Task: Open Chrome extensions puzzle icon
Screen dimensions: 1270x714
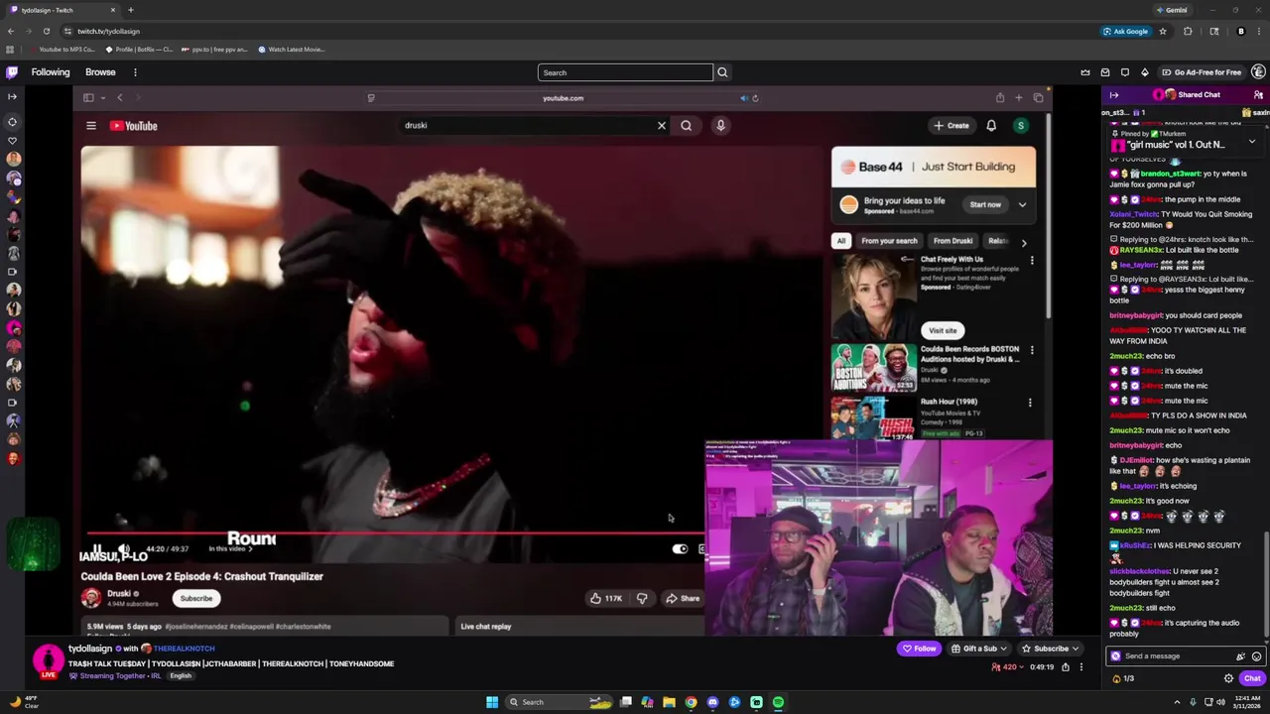Action: click(1188, 31)
